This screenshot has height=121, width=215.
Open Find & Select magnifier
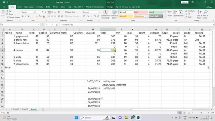pyautogui.click(x=206, y=14)
